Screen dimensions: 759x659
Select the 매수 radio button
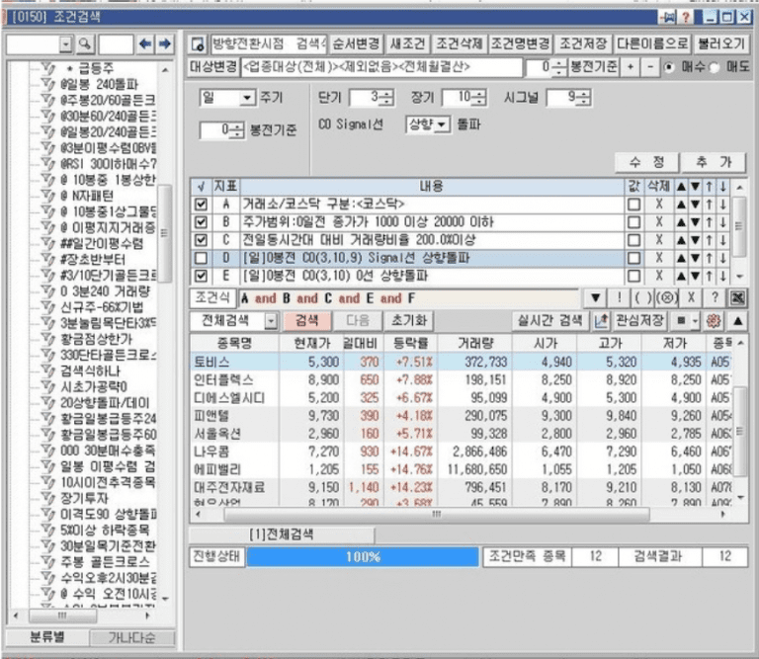click(x=672, y=67)
